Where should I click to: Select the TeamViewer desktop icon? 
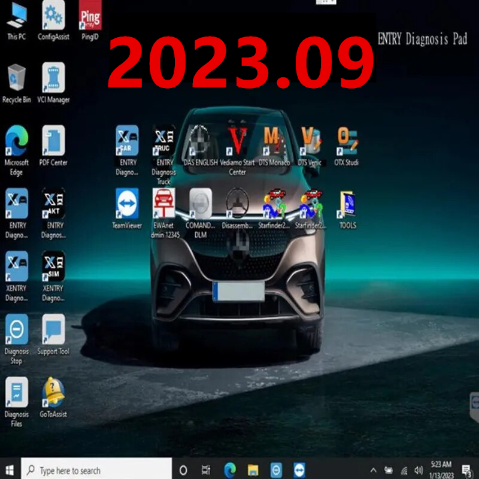[127, 208]
